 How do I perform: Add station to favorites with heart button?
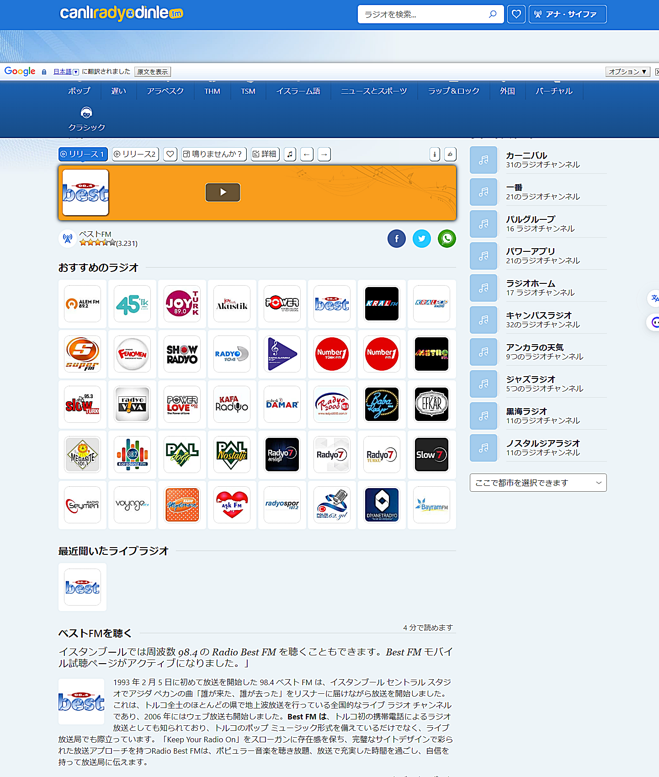click(x=170, y=154)
